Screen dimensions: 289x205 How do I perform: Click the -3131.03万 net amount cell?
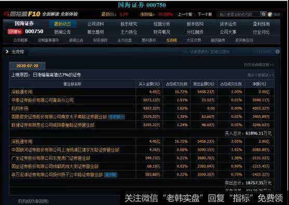click(260, 158)
